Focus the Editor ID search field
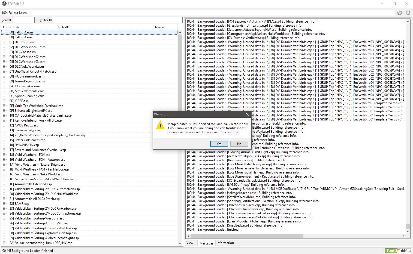This screenshot has width=413, height=254. (117, 20)
